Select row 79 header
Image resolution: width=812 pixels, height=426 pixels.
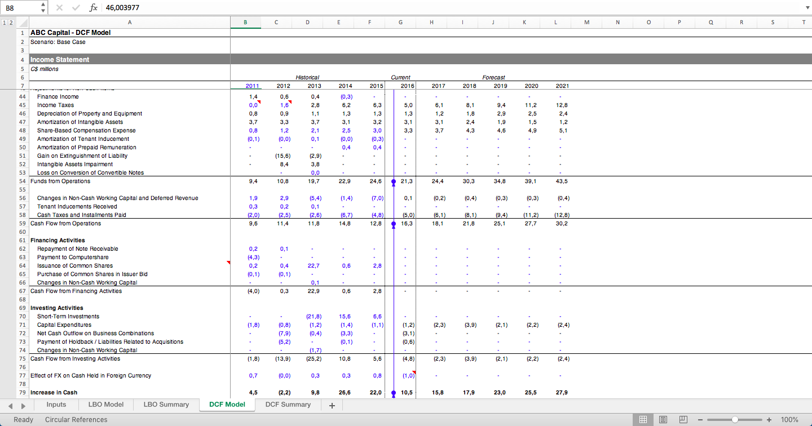22,393
